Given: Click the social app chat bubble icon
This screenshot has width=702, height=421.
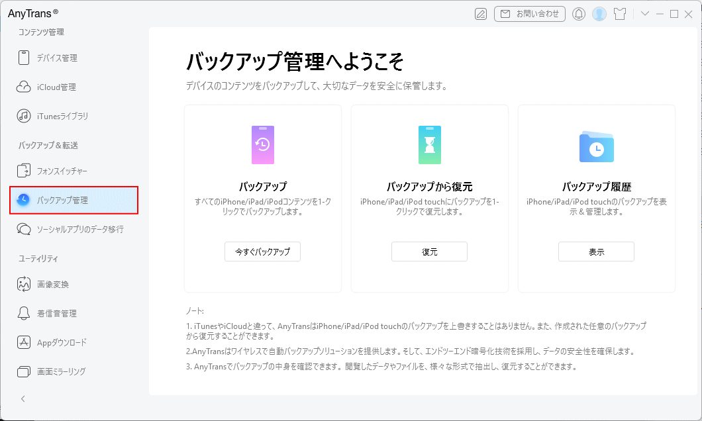Looking at the screenshot, I should [24, 229].
